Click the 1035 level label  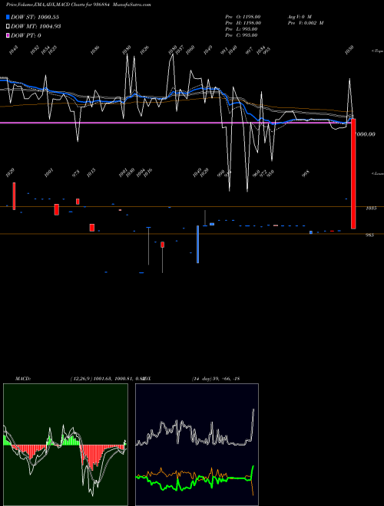(x=371, y=209)
